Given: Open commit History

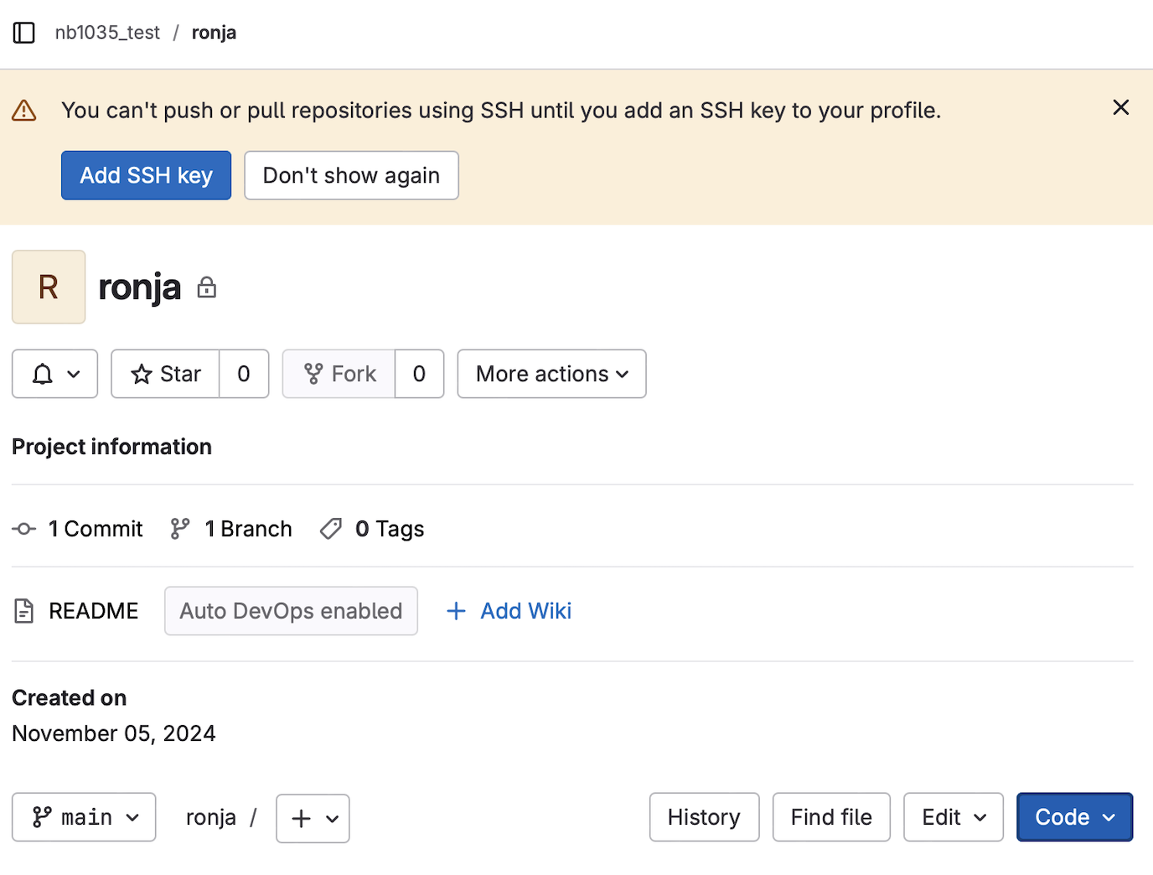Looking at the screenshot, I should [704, 817].
